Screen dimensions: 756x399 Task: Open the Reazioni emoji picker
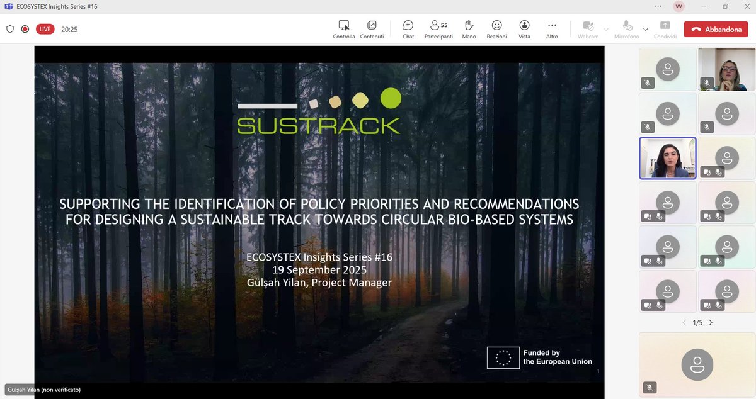pyautogui.click(x=496, y=29)
